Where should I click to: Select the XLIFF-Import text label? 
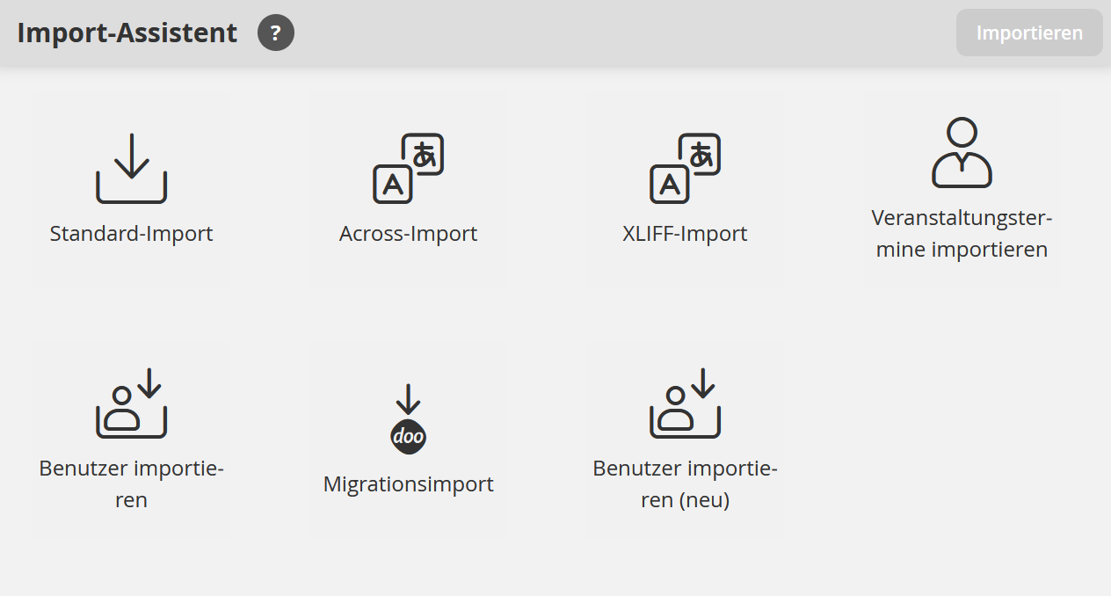[685, 234]
